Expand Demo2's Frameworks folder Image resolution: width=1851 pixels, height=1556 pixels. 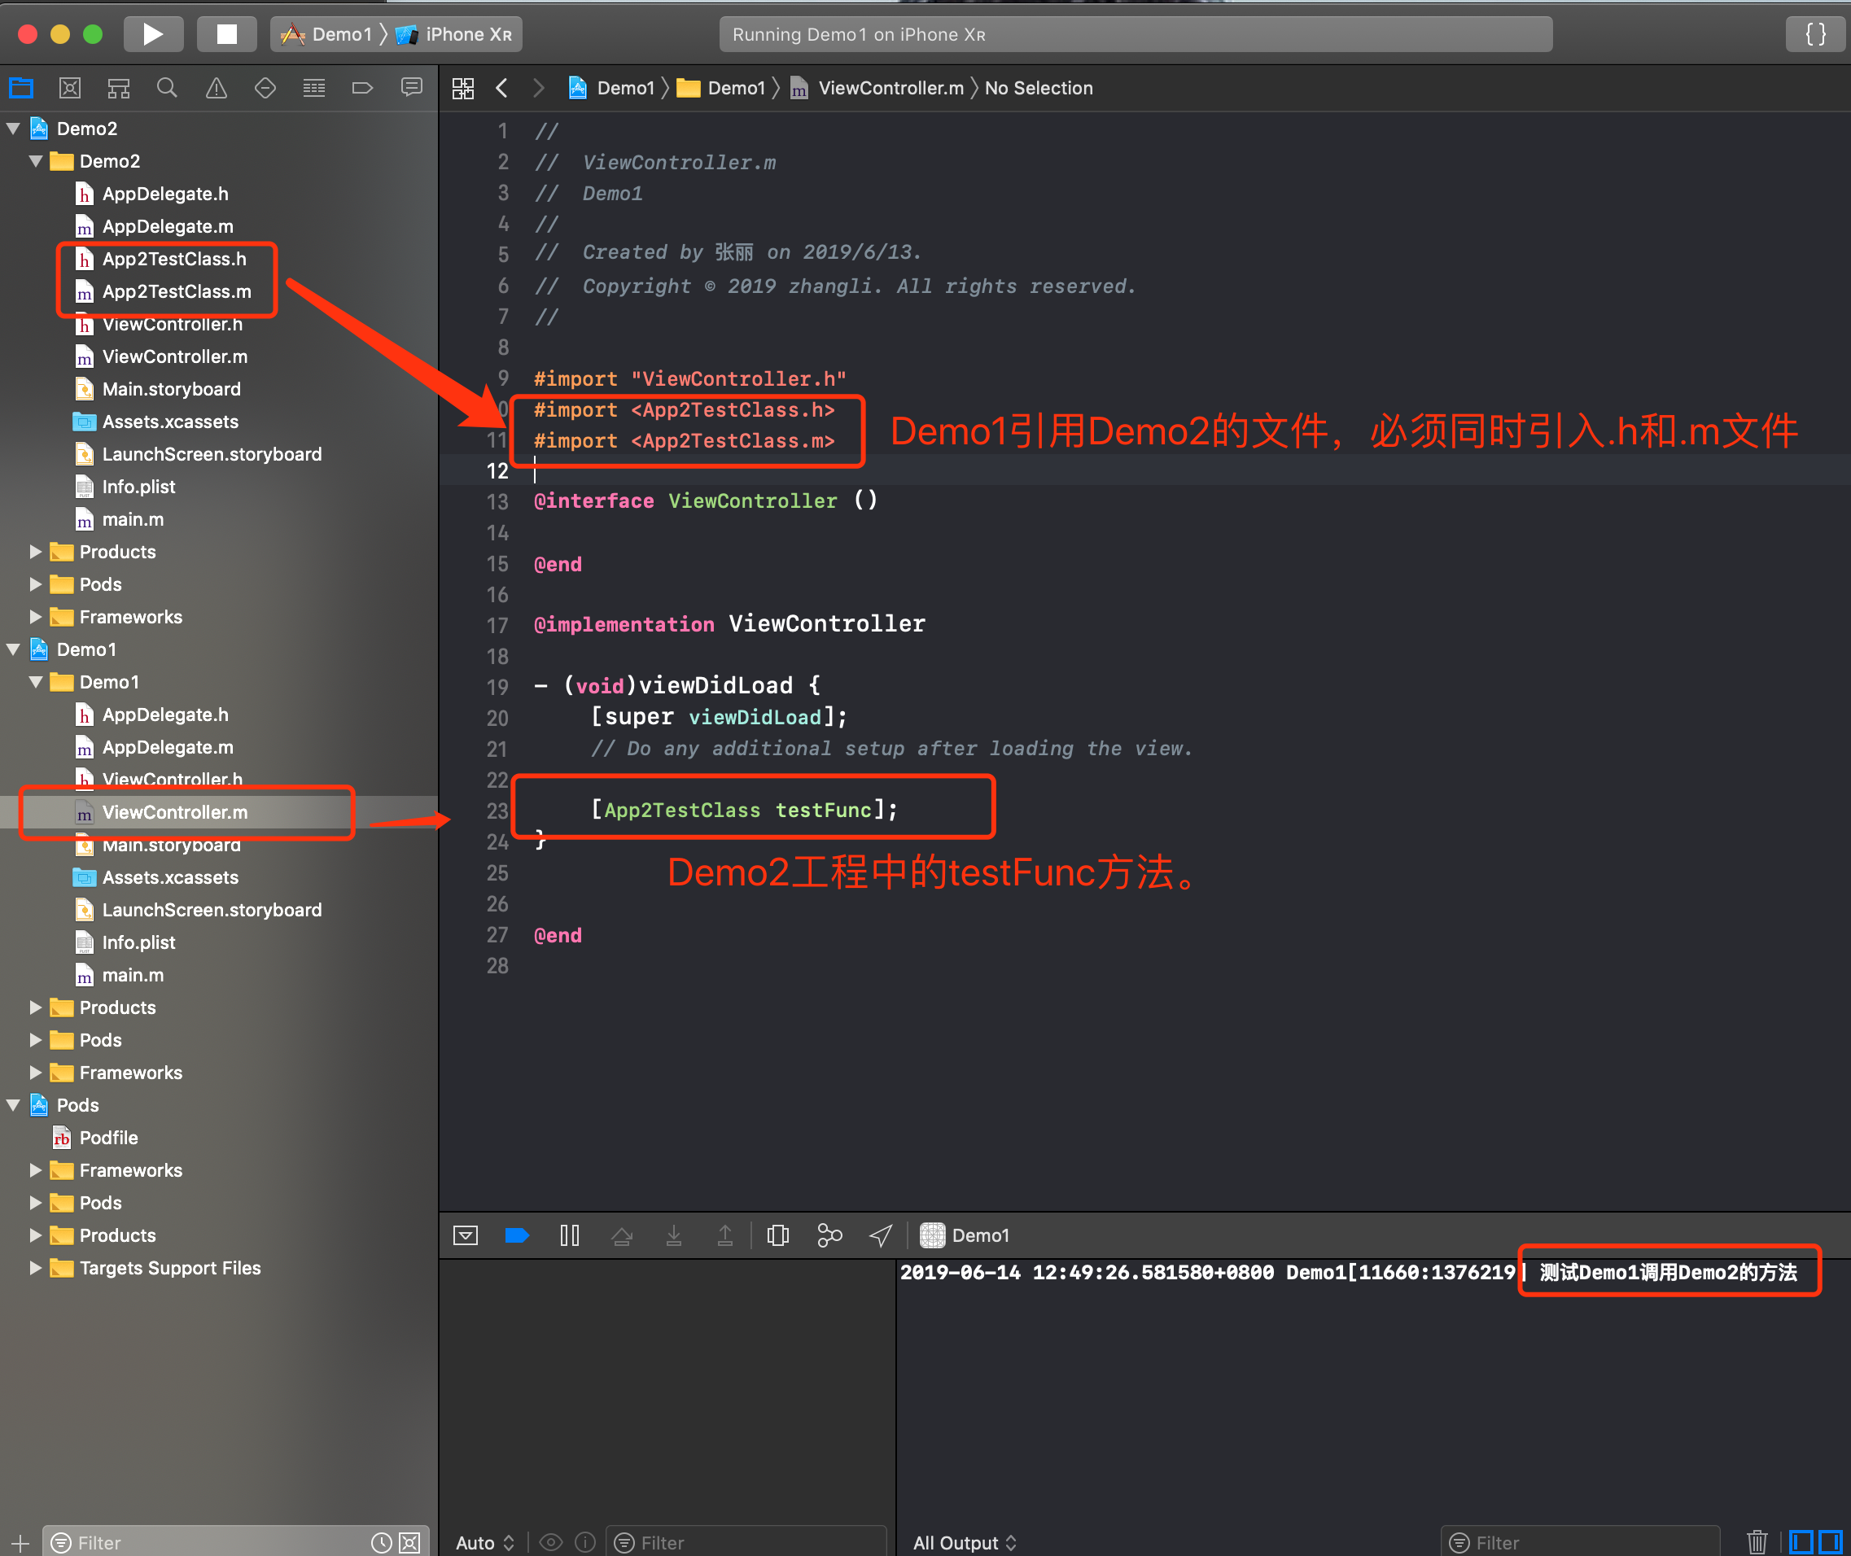point(36,618)
